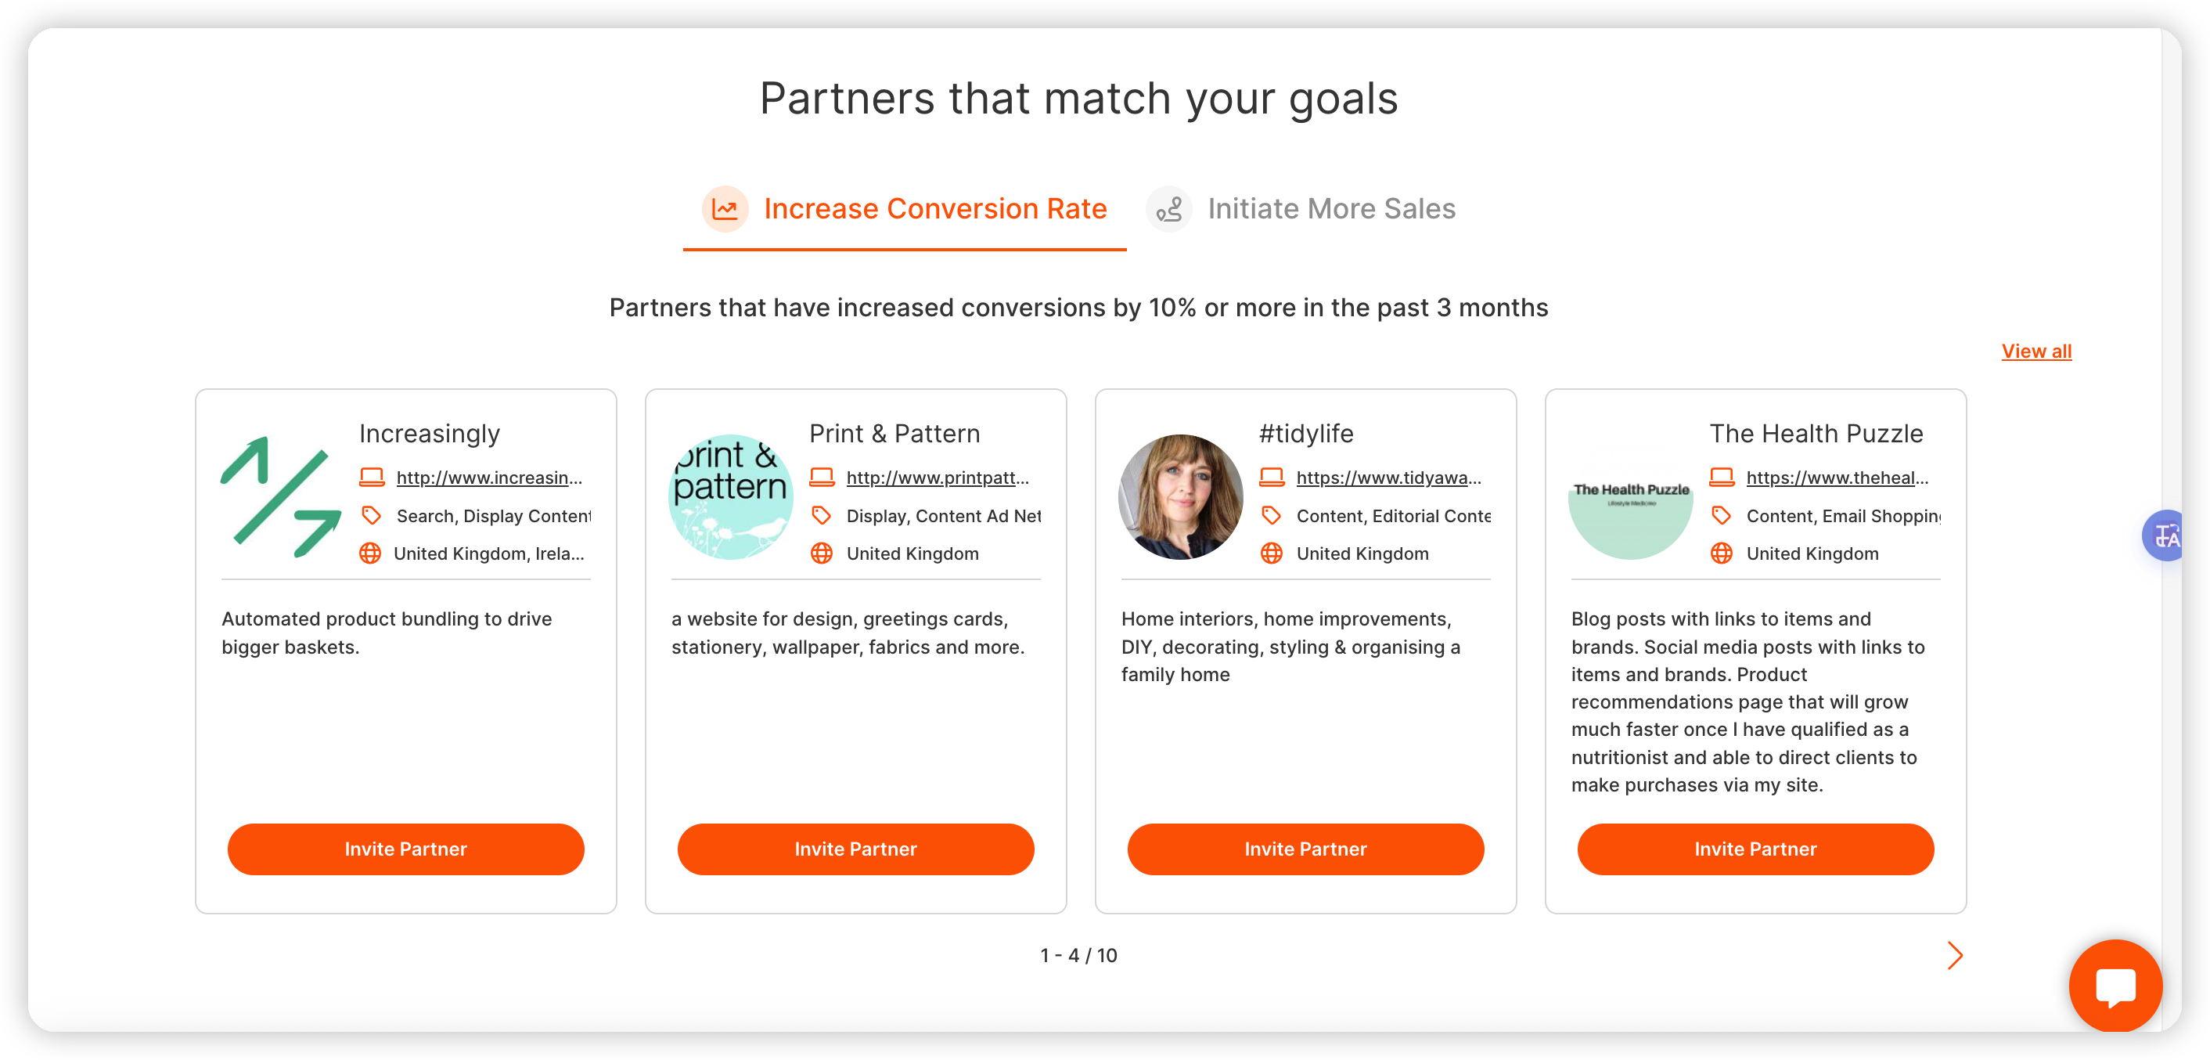2210x1060 pixels.
Task: Open the View all partner list
Action: click(x=2037, y=350)
